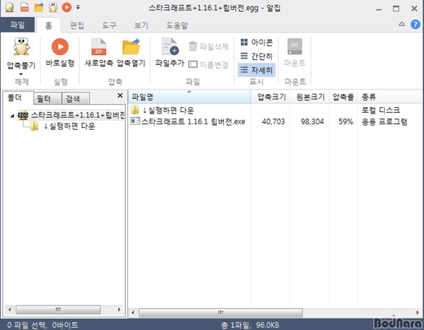The height and width of the screenshot is (330, 424).
Task: Click the 파일추가 document icon
Action: click(x=170, y=47)
